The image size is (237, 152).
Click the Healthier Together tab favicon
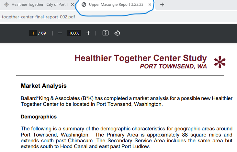pyautogui.click(x=6, y=5)
